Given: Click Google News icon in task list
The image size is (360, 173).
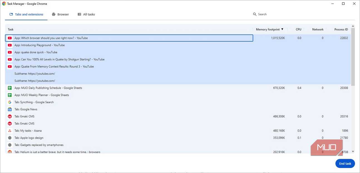Looking at the screenshot, I should [10, 109].
